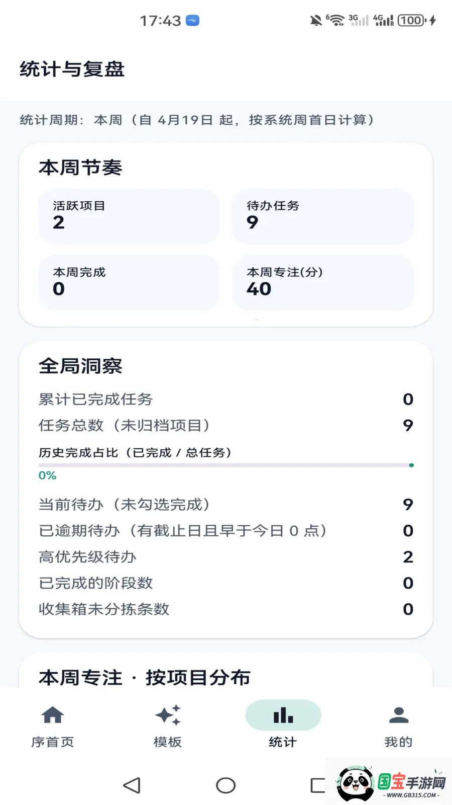This screenshot has width=452, height=805.
Task: Tap the Android home circle button
Action: click(225, 785)
